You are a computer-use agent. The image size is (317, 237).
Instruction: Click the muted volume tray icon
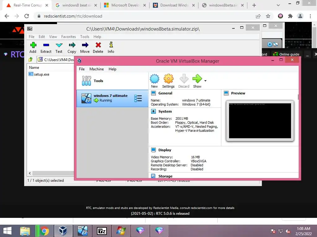coord(288,231)
